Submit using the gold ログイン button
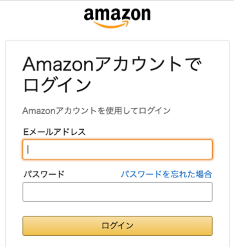The image size is (234, 247). click(x=117, y=226)
